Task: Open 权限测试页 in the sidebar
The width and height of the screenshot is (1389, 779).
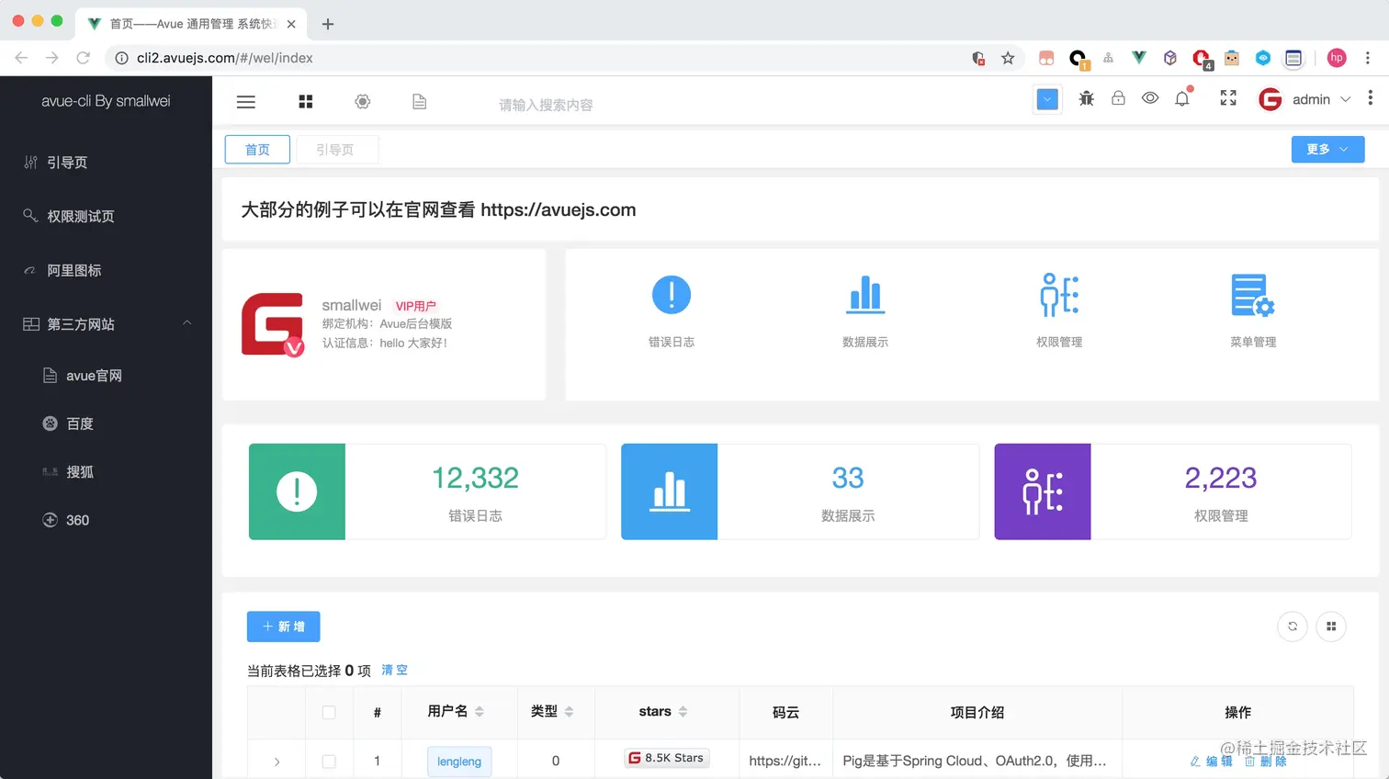Action: [x=106, y=216]
